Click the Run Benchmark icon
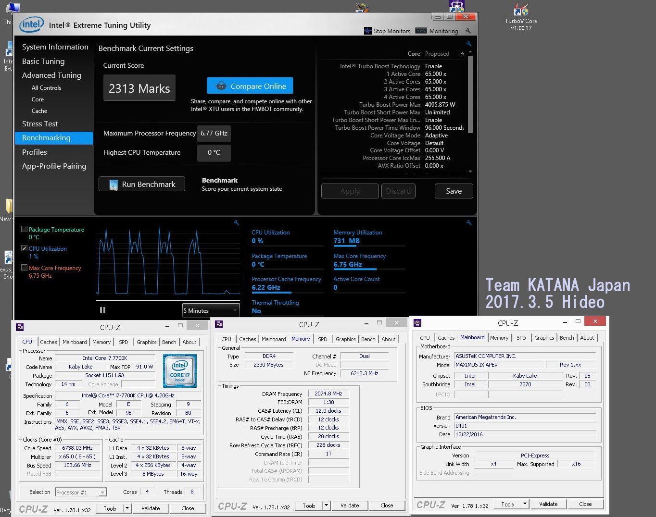Image resolution: width=656 pixels, height=517 pixels. (x=114, y=185)
